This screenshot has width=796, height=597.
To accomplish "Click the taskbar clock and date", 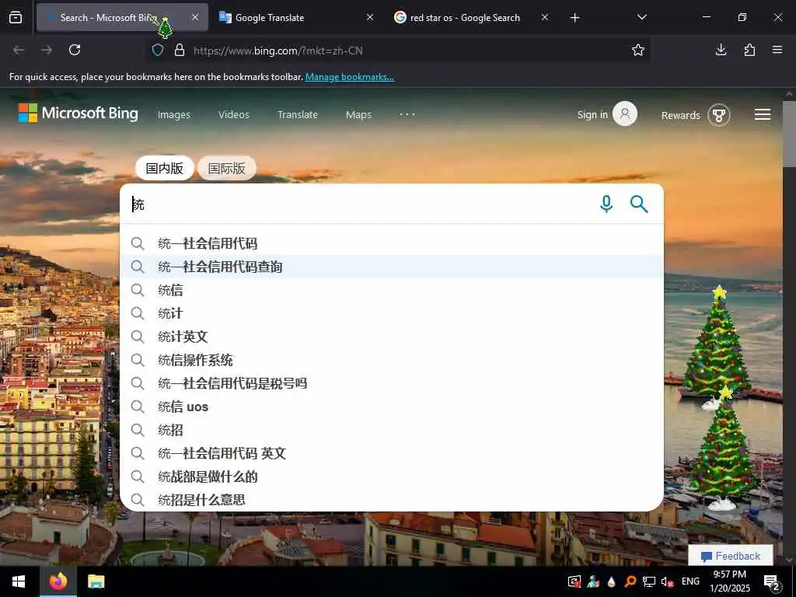I will [729, 581].
